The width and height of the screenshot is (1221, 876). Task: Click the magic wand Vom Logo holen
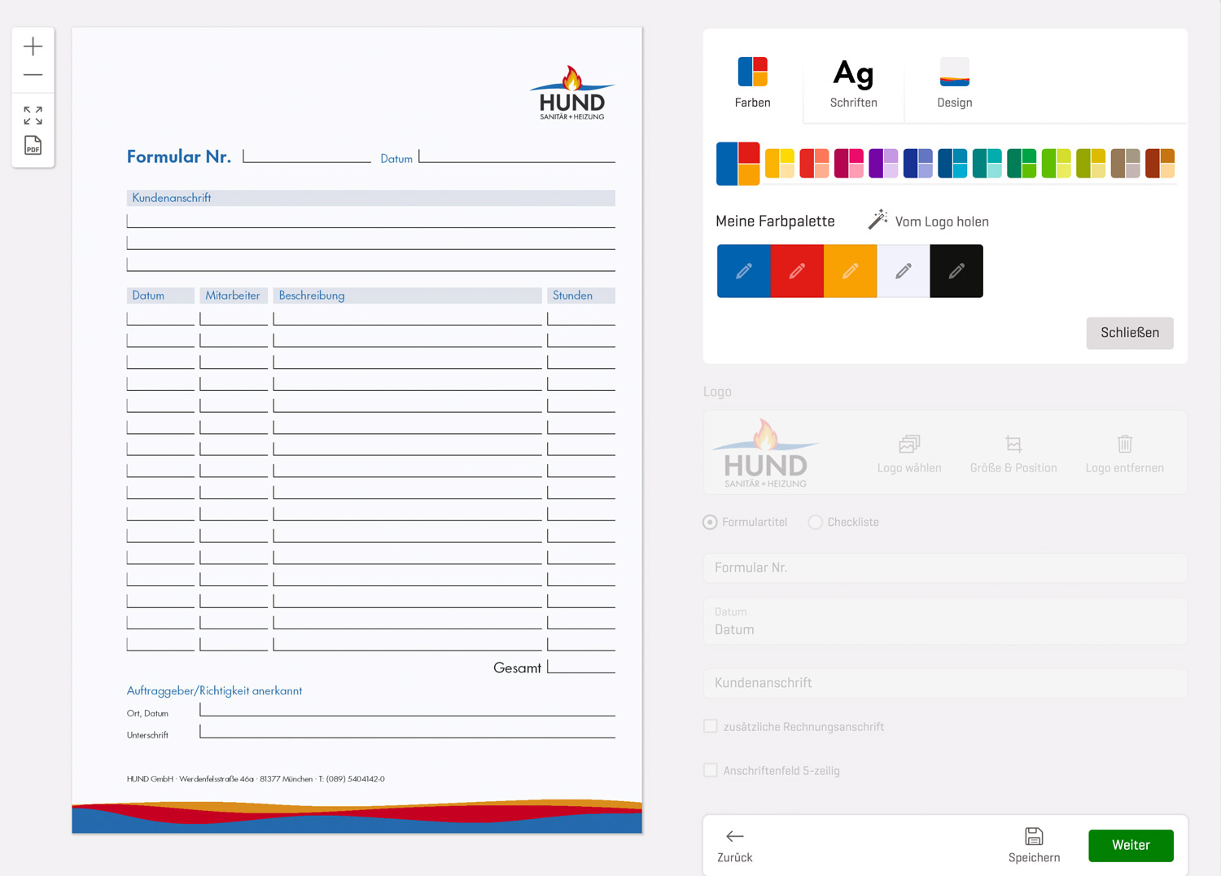tap(877, 220)
